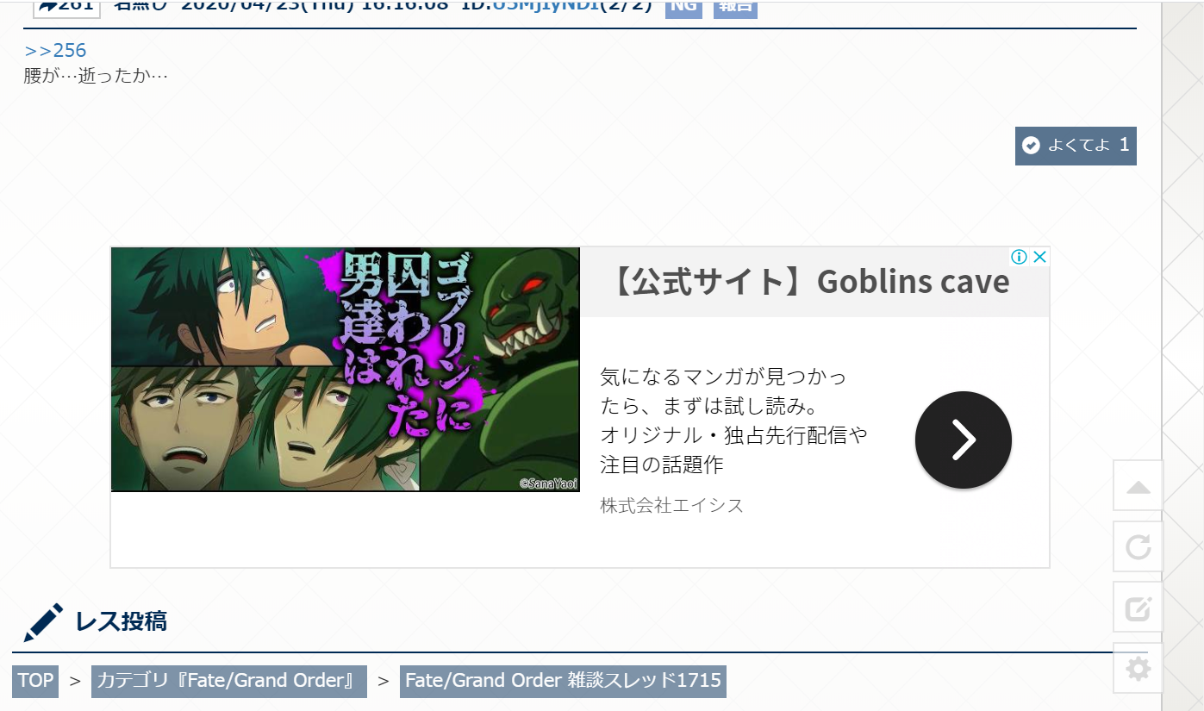
Task: Click the scroll-to-top arrow icon
Action: tap(1138, 486)
